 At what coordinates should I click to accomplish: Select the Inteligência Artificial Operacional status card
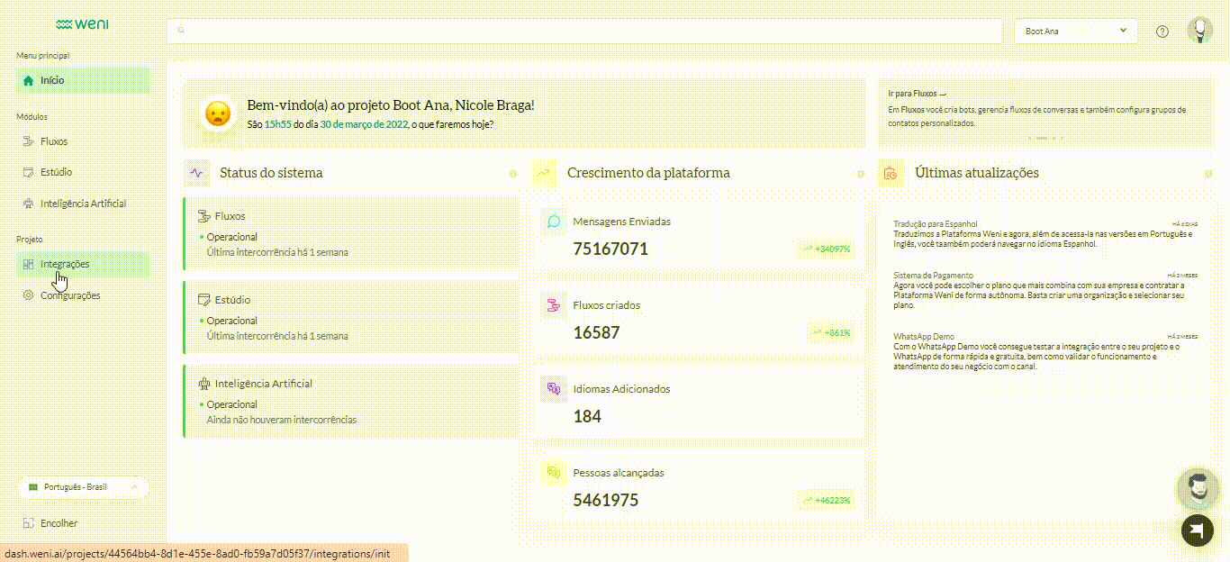click(350, 402)
